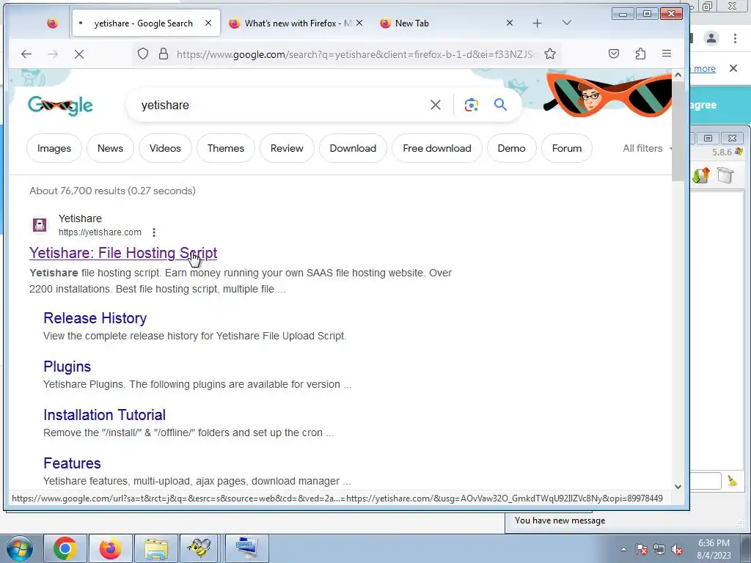Filter results by Images
751x563 pixels.
tap(54, 148)
